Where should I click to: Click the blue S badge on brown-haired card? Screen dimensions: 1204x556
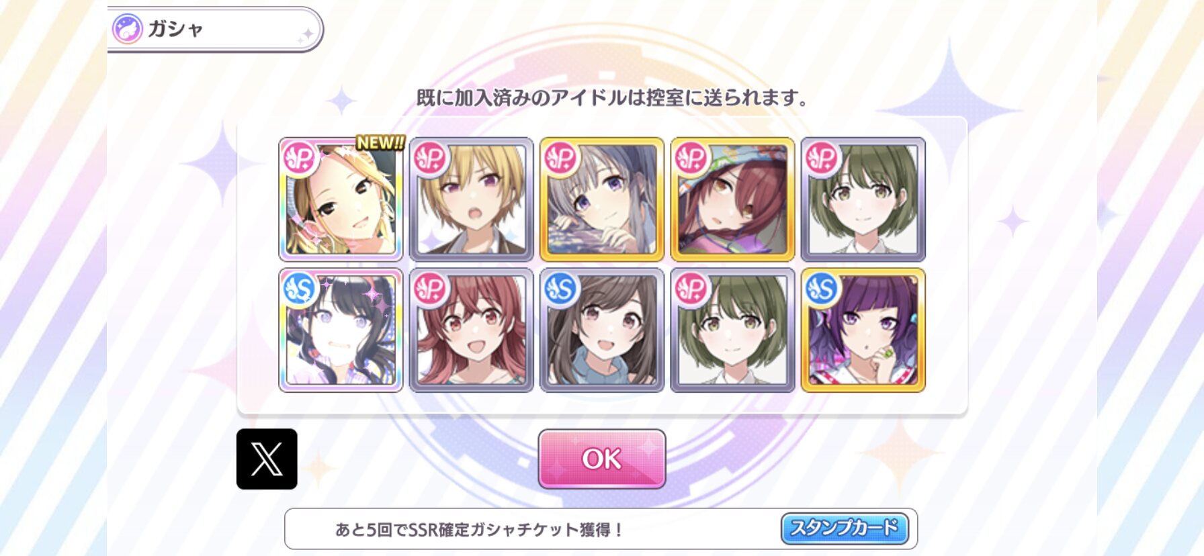pos(560,289)
